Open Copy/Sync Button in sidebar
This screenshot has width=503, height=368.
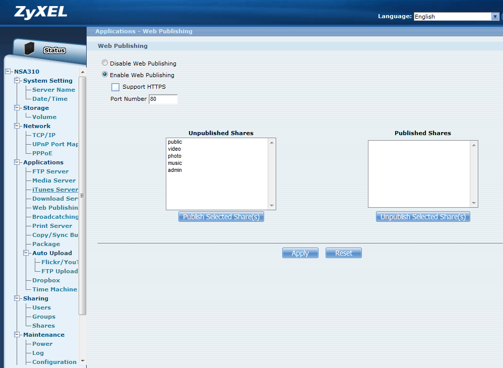[55, 235]
